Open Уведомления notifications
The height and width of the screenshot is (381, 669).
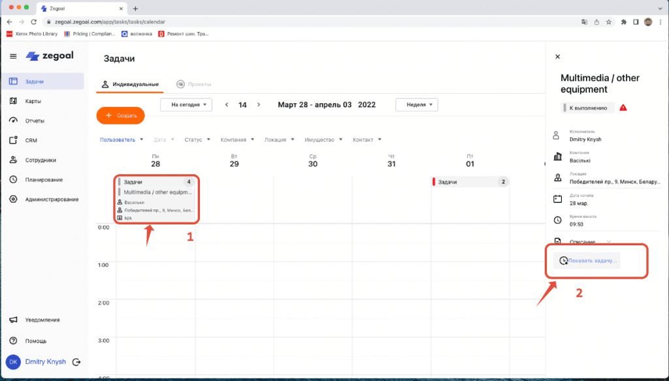tap(42, 320)
